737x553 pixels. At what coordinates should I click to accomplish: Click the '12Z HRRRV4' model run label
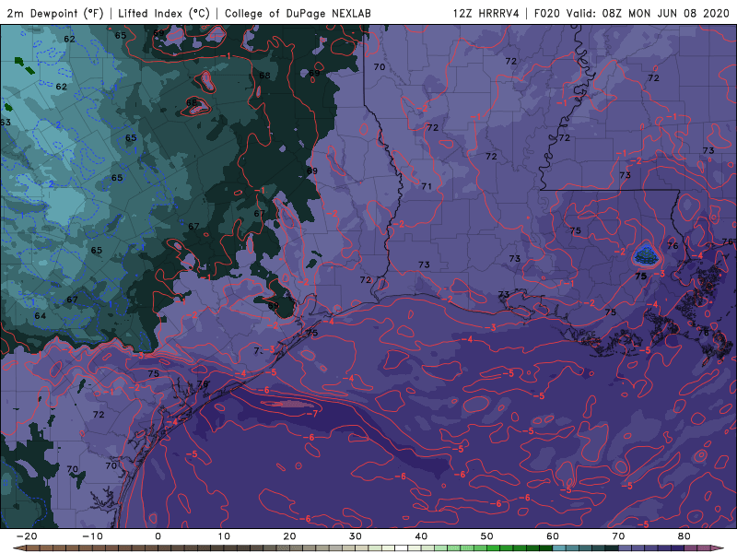486,13
